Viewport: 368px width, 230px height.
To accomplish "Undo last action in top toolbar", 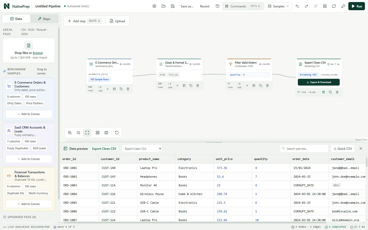I will [297, 6].
